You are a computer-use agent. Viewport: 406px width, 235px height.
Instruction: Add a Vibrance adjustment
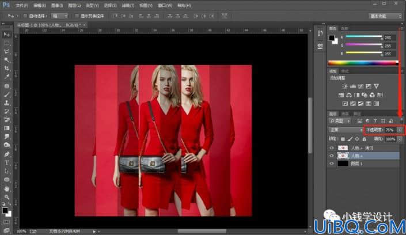coord(376,86)
